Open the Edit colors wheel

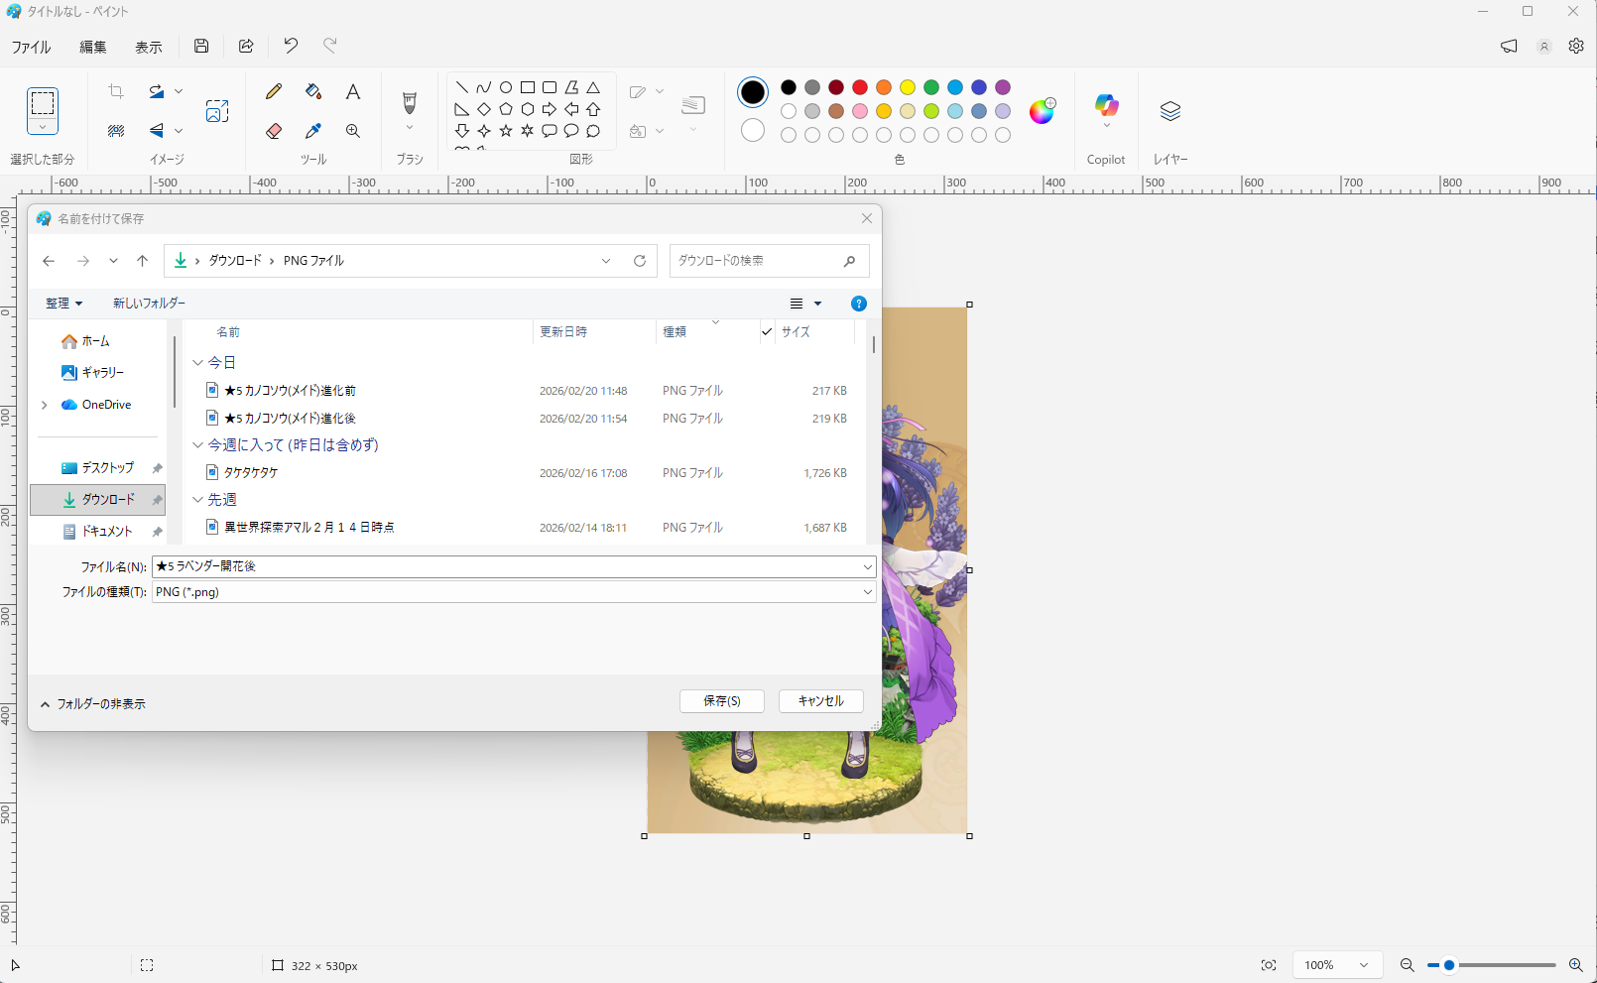click(x=1042, y=111)
